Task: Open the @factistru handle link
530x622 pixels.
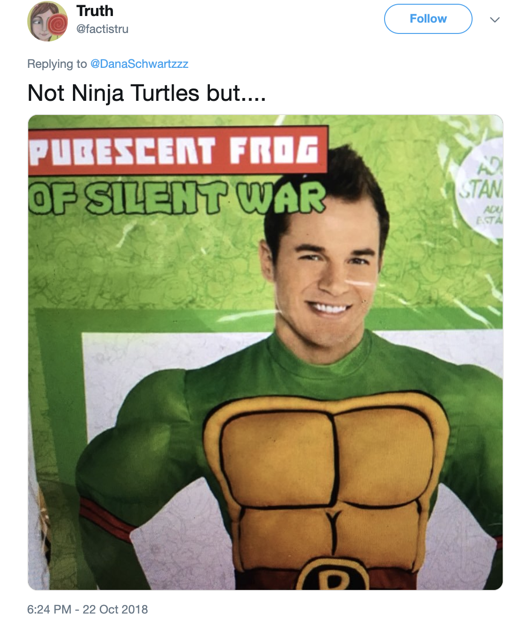Action: (102, 29)
